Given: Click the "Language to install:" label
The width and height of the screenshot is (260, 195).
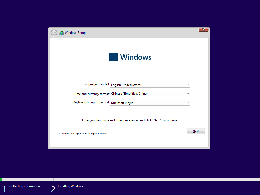Looking at the screenshot, I should 96,84.
